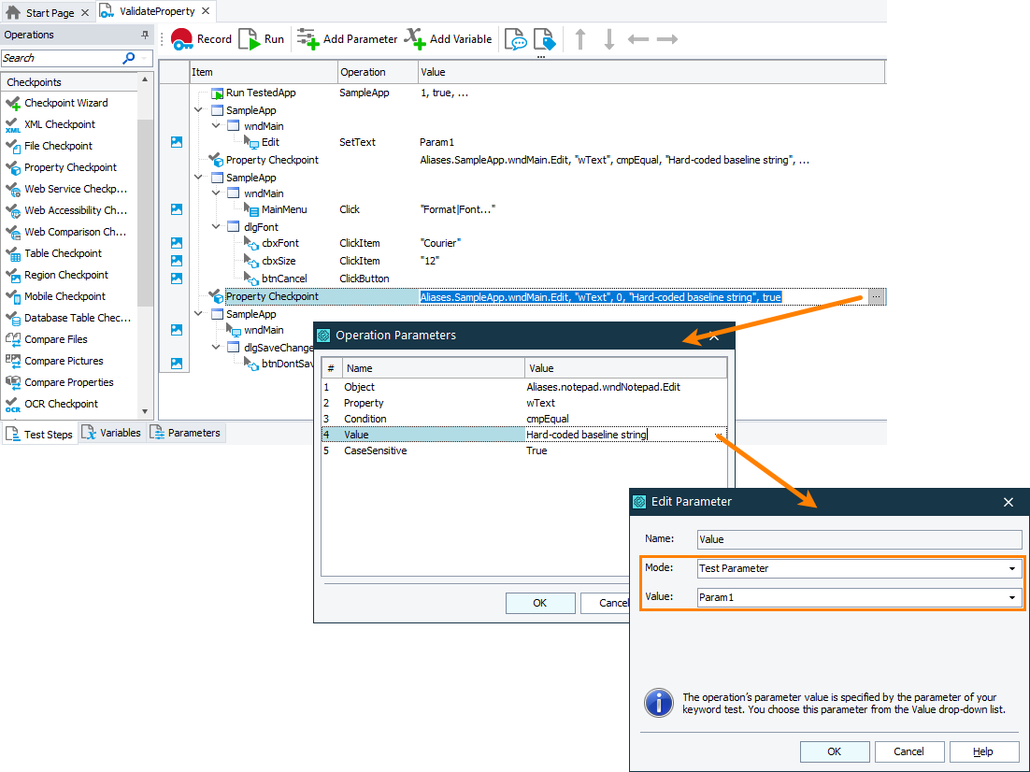Screen dimensions: 1030x772
Task: Click Help in the Edit Parameter dialog
Action: coord(984,751)
